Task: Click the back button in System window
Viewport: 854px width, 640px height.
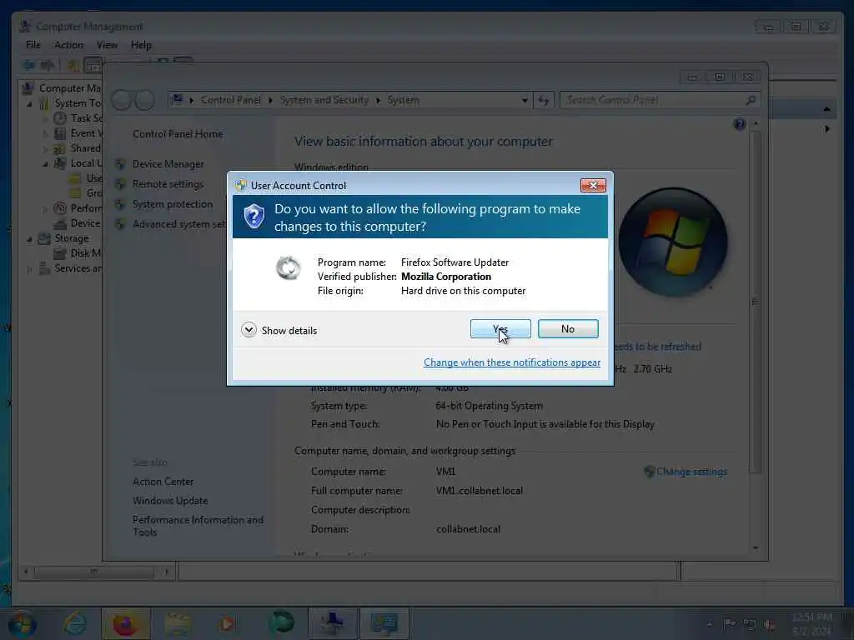Action: pyautogui.click(x=122, y=100)
